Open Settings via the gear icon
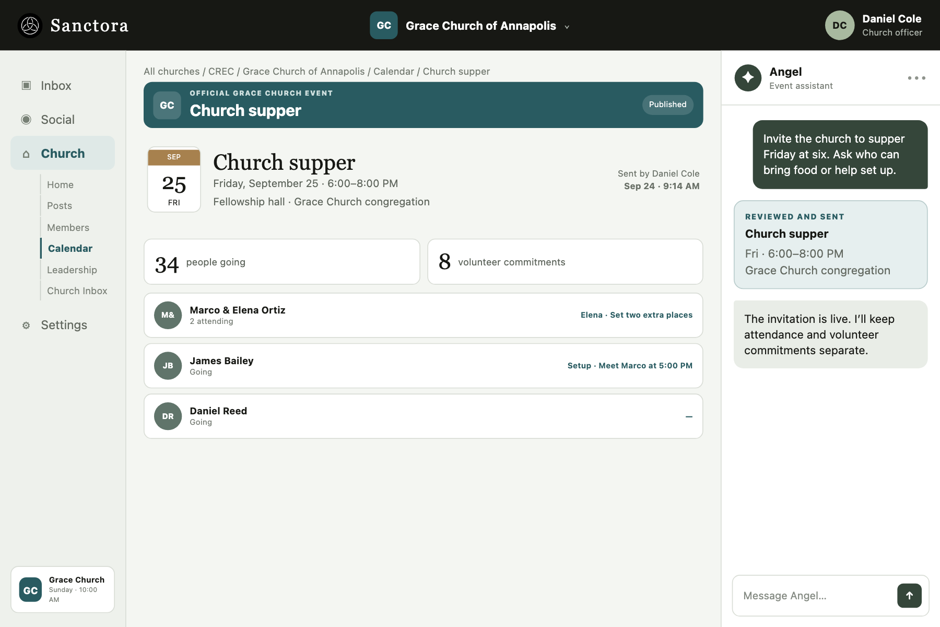This screenshot has height=627, width=940. 26,325
